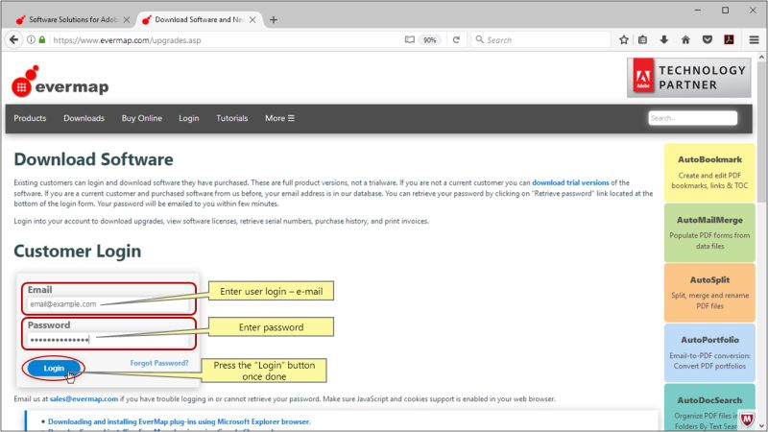Click the page vertical scrollbar
The height and width of the screenshot is (432, 768).
click(x=761, y=132)
